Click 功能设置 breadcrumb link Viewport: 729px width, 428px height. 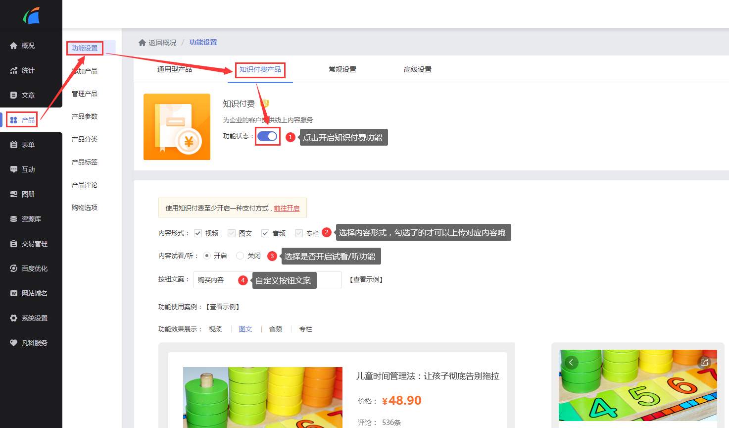pyautogui.click(x=203, y=43)
